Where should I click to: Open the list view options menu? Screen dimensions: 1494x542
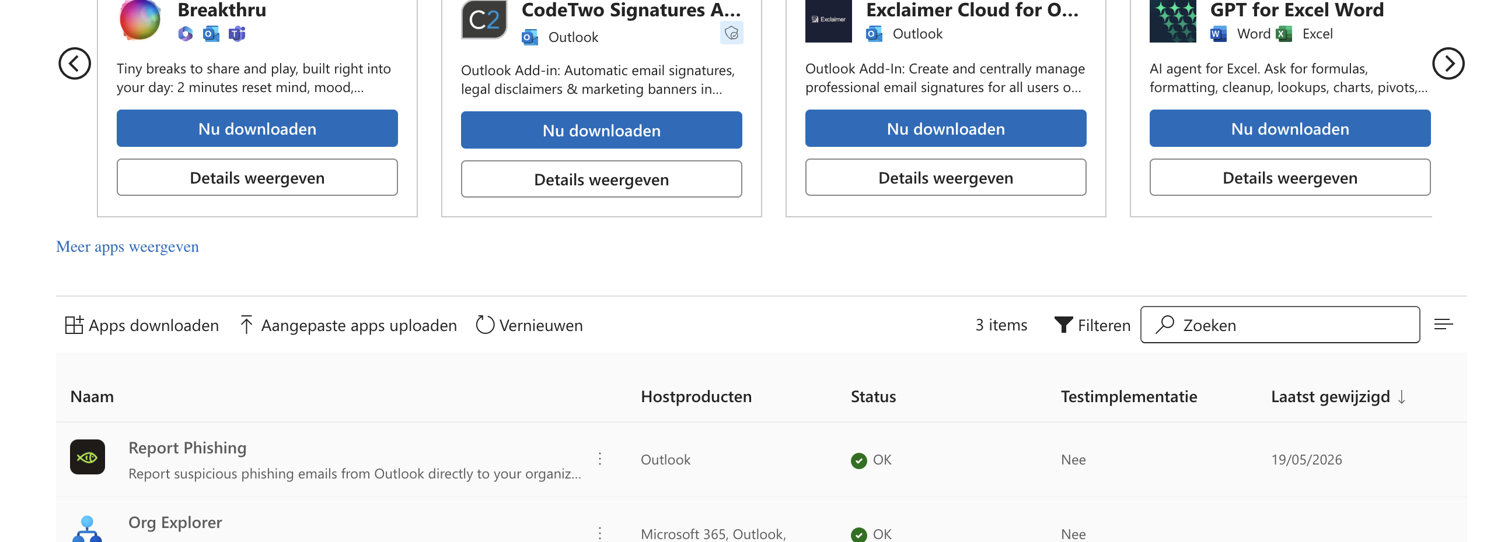pos(1444,324)
